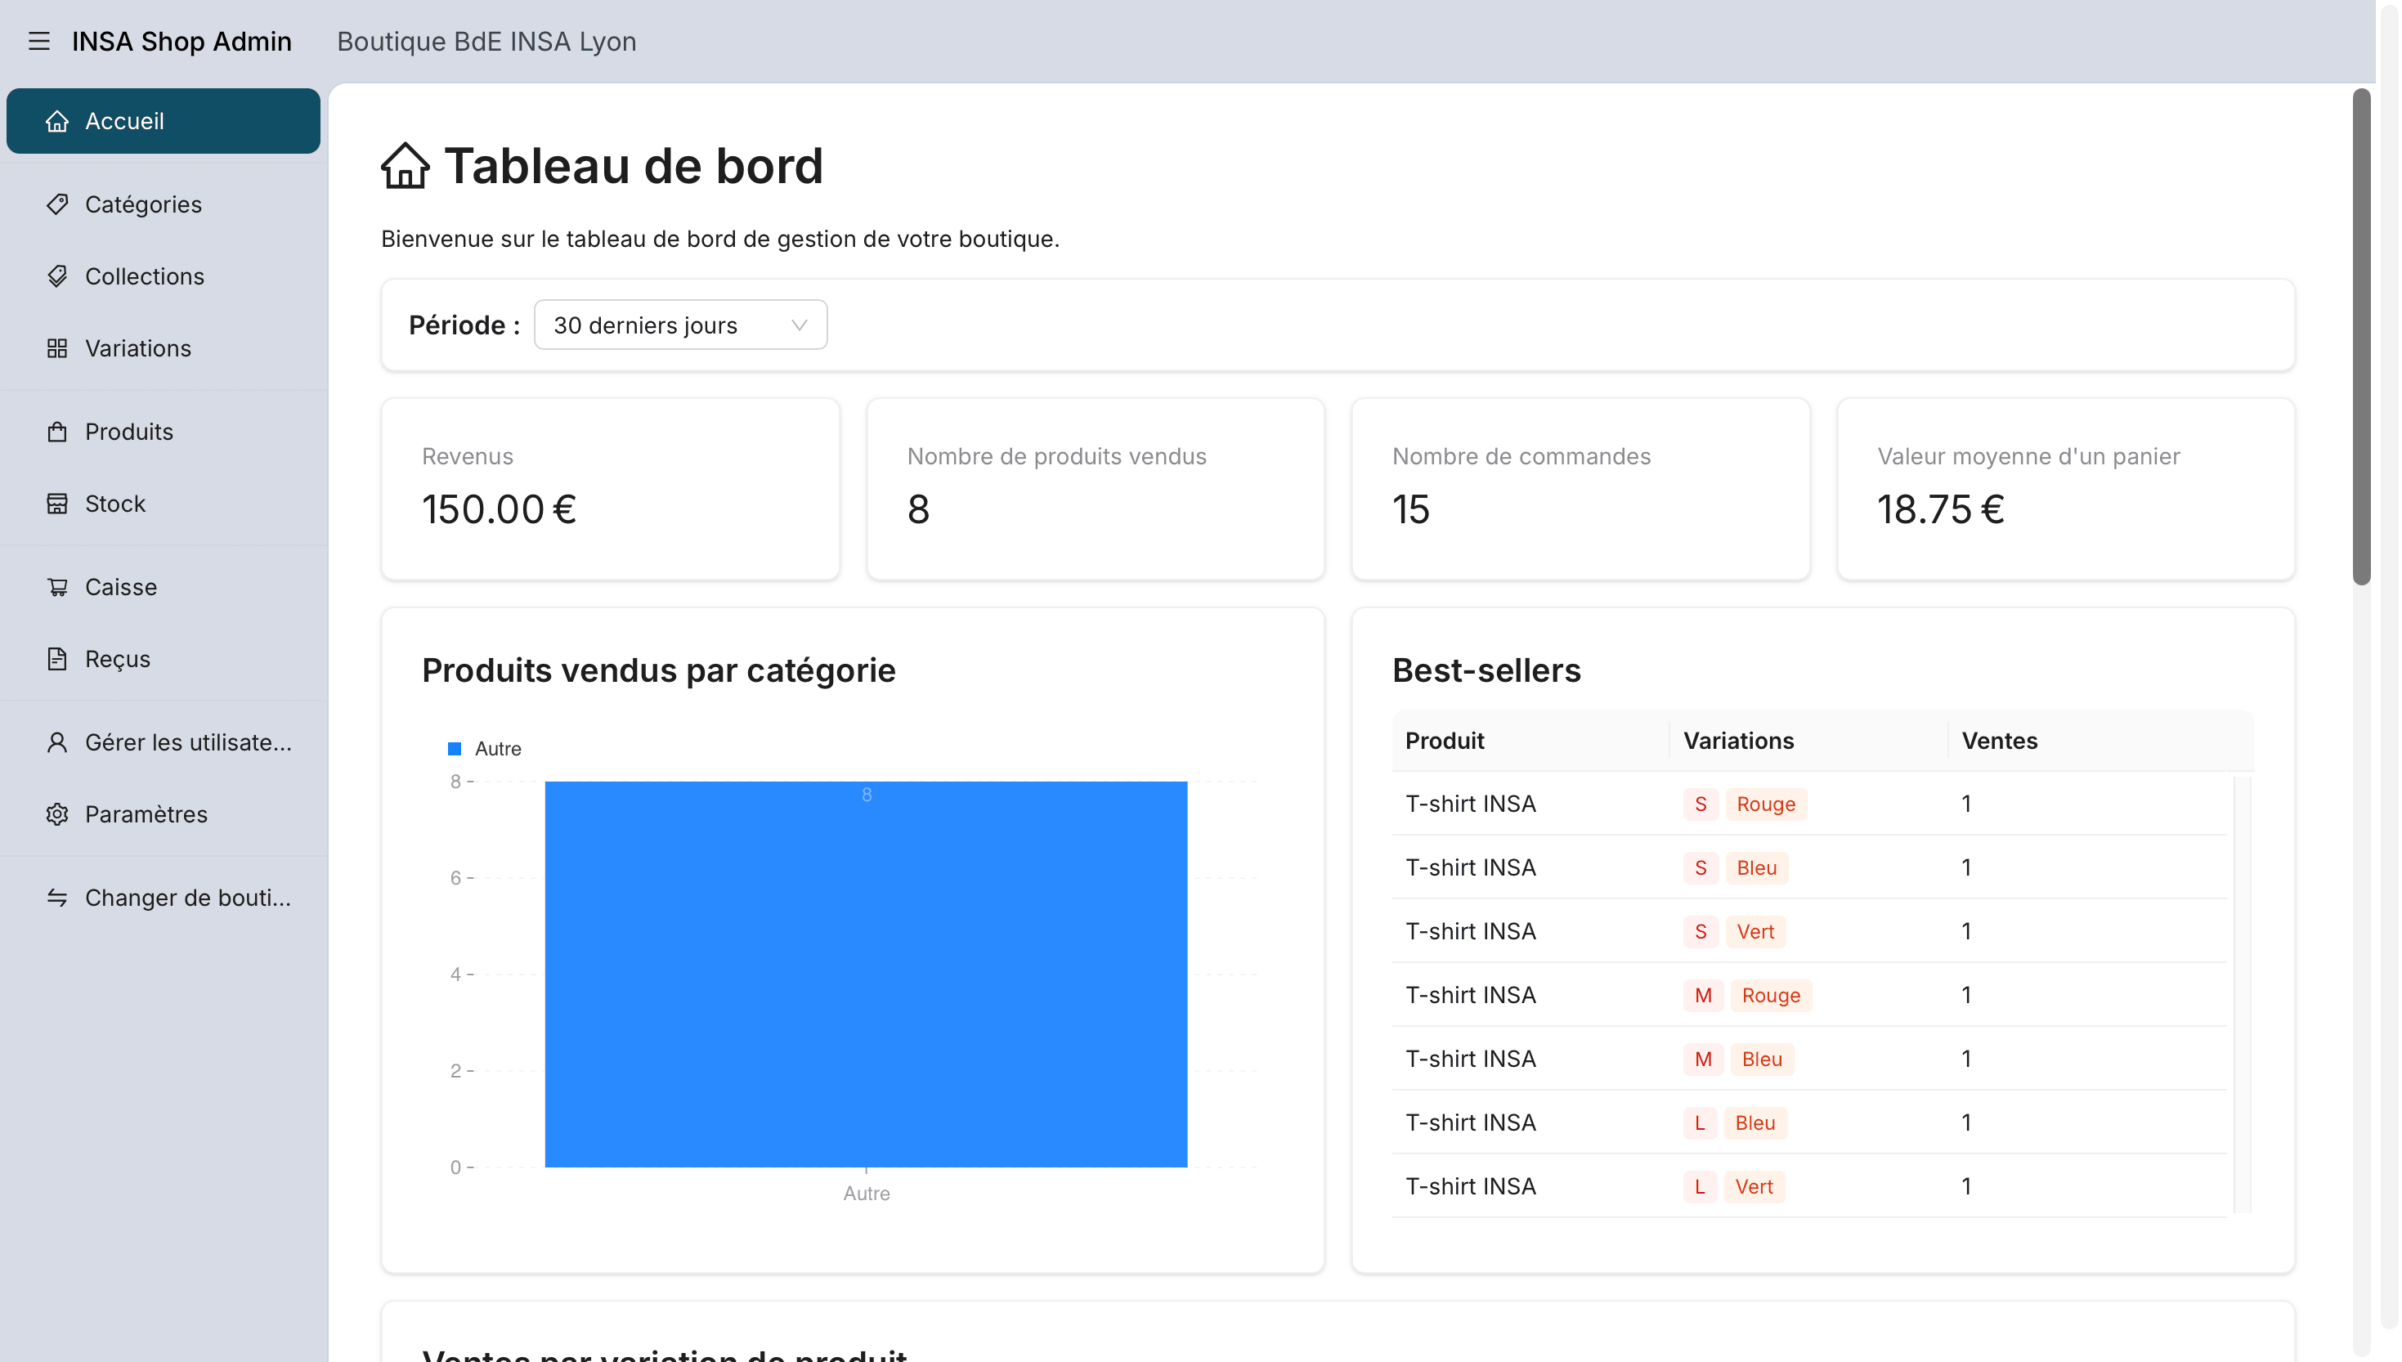Click the Collections tags icon
The width and height of the screenshot is (2402, 1362).
pos(57,276)
